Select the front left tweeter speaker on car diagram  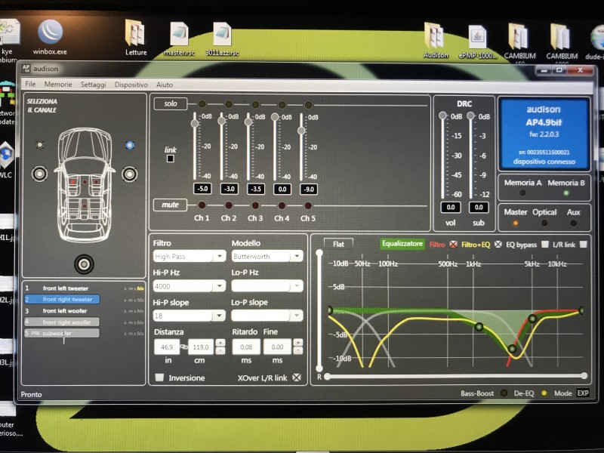point(40,145)
